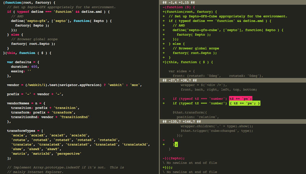Click the 'perspective' string in transformTypes
The height and width of the screenshot is (174, 306).
68,153
